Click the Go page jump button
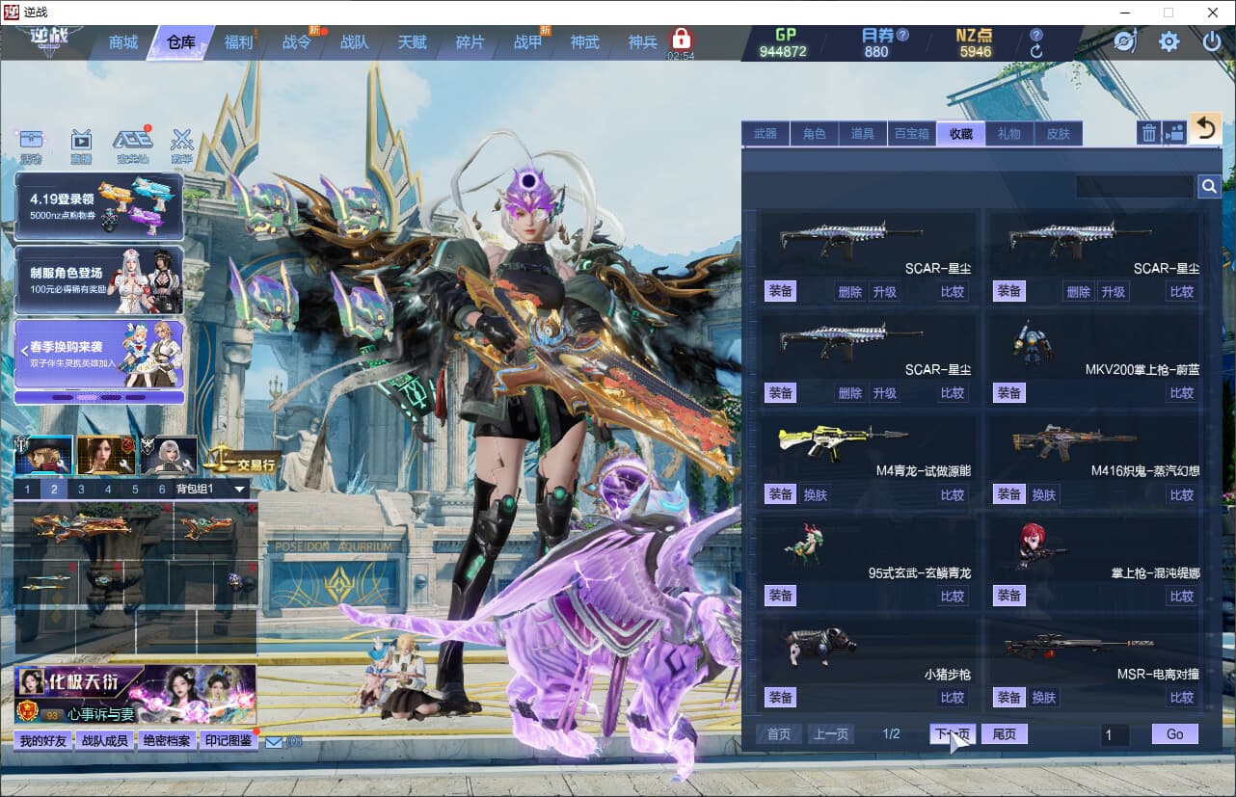The width and height of the screenshot is (1236, 797). coord(1174,734)
